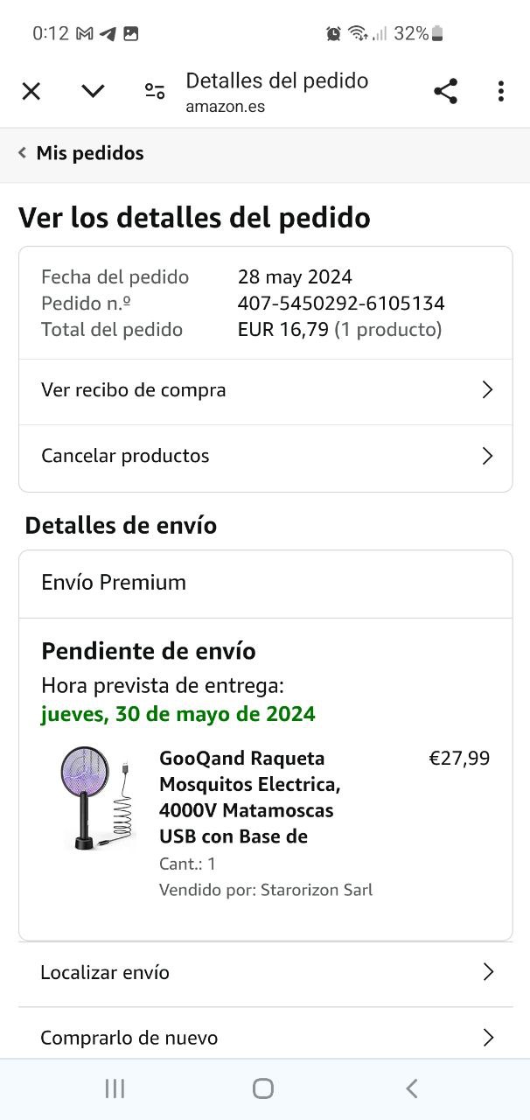
Task: Open site settings tune icon
Action: pos(155,91)
